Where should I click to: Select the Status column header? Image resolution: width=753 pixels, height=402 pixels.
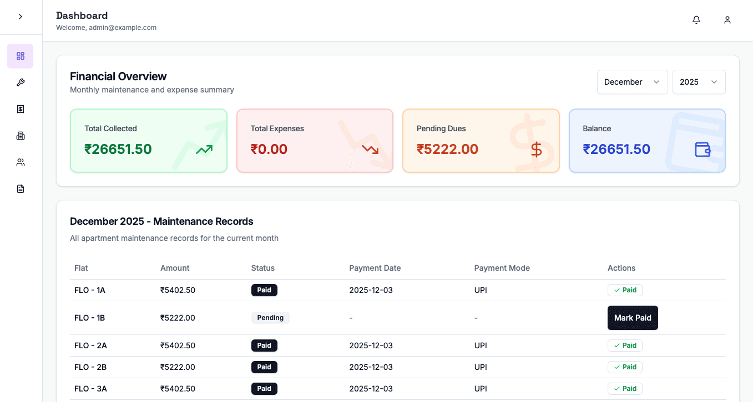[262, 268]
